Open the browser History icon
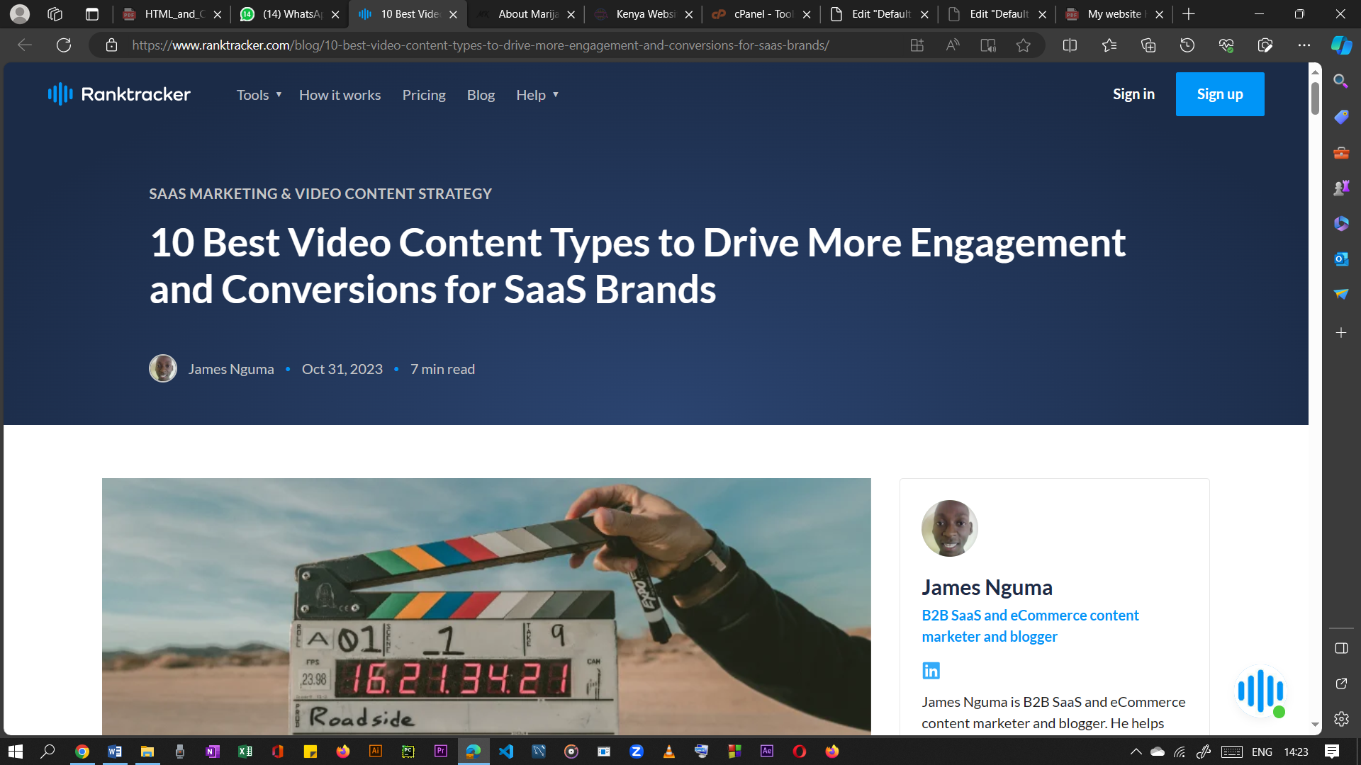The height and width of the screenshot is (765, 1361). [1187, 45]
